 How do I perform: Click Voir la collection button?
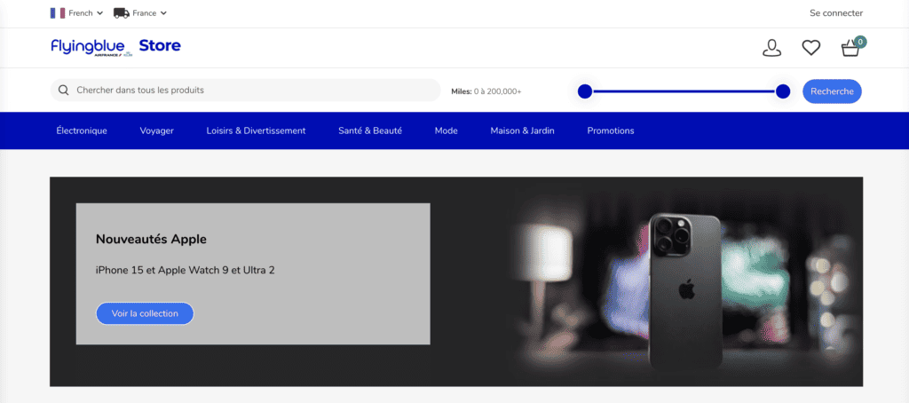coord(145,313)
